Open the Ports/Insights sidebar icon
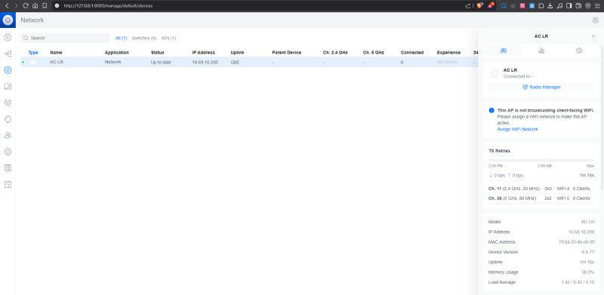 tap(8, 103)
